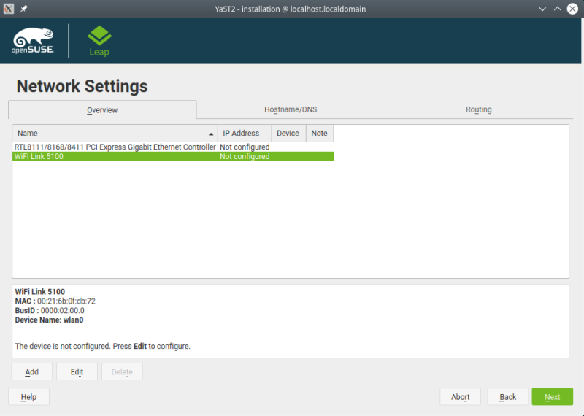Click the openSUSE chameleon logo

(x=33, y=41)
